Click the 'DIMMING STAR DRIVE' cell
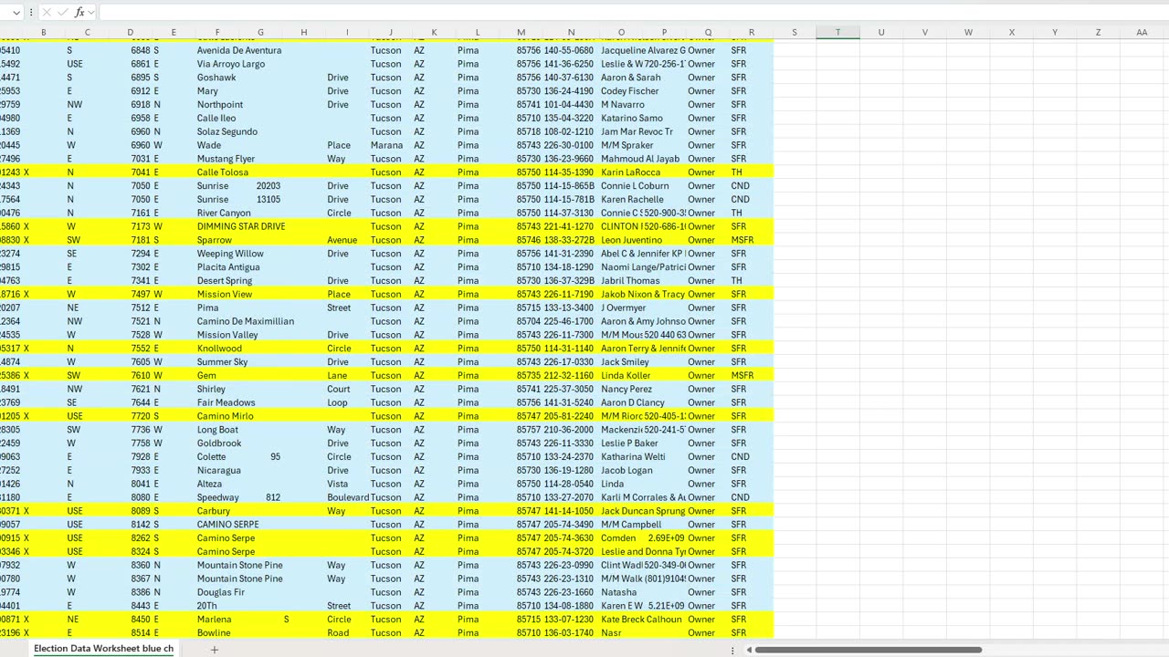Screen dimensions: 1169x657 coord(241,226)
